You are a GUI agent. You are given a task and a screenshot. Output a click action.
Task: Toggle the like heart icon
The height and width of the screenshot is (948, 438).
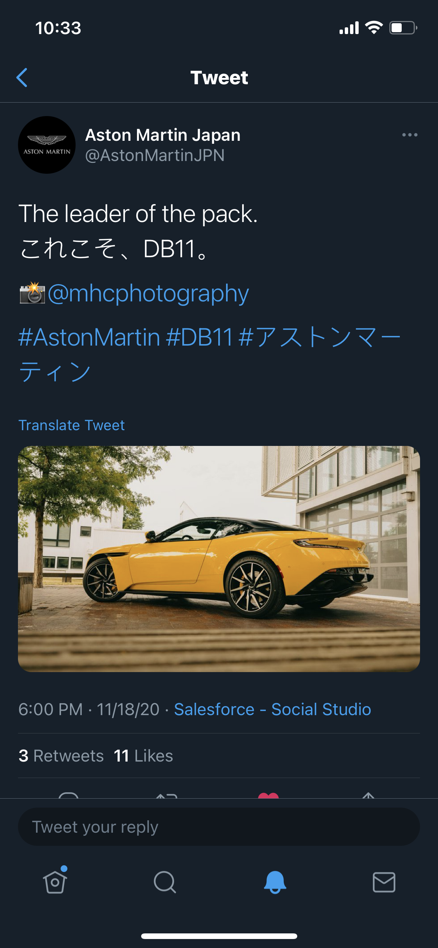tap(268, 795)
